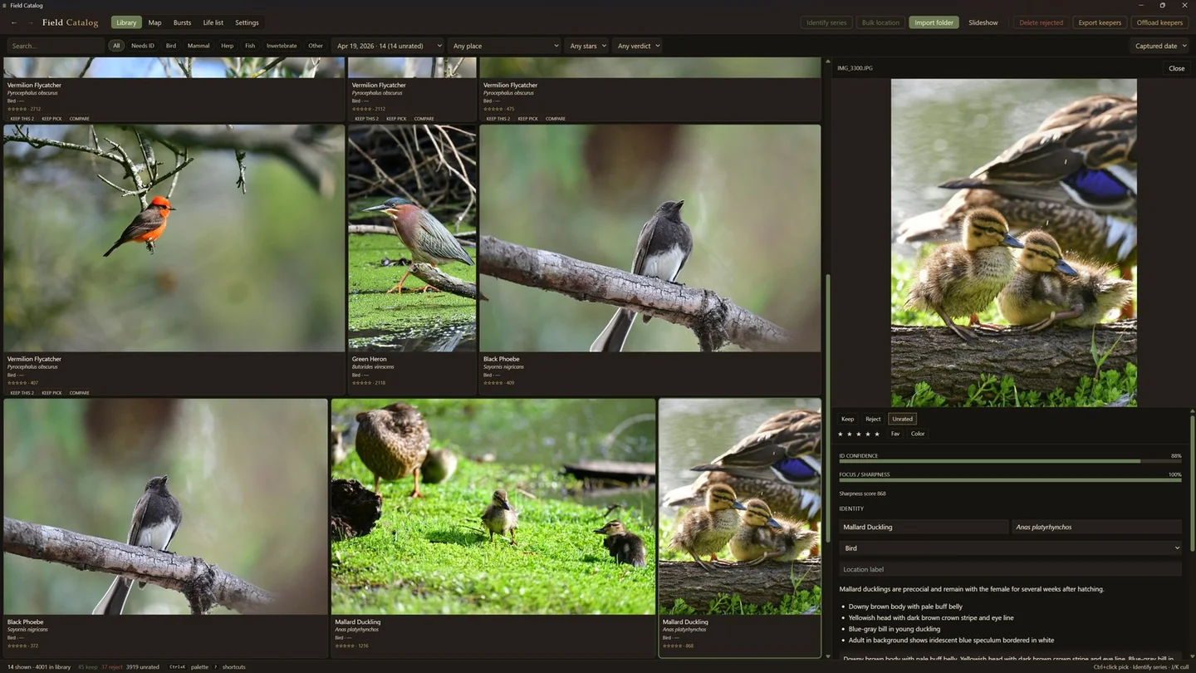Click the Export keepers button
This screenshot has height=673, width=1196.
pyautogui.click(x=1100, y=22)
